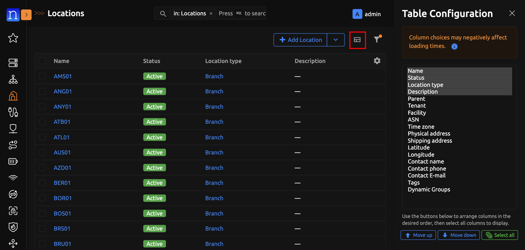Image resolution: width=525 pixels, height=250 pixels.
Task: Open the BER01 location link
Action: click(x=62, y=183)
